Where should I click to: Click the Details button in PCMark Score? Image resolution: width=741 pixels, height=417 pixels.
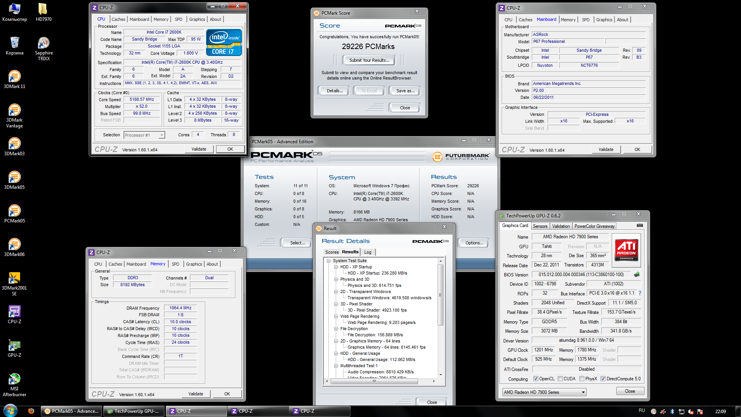335,91
